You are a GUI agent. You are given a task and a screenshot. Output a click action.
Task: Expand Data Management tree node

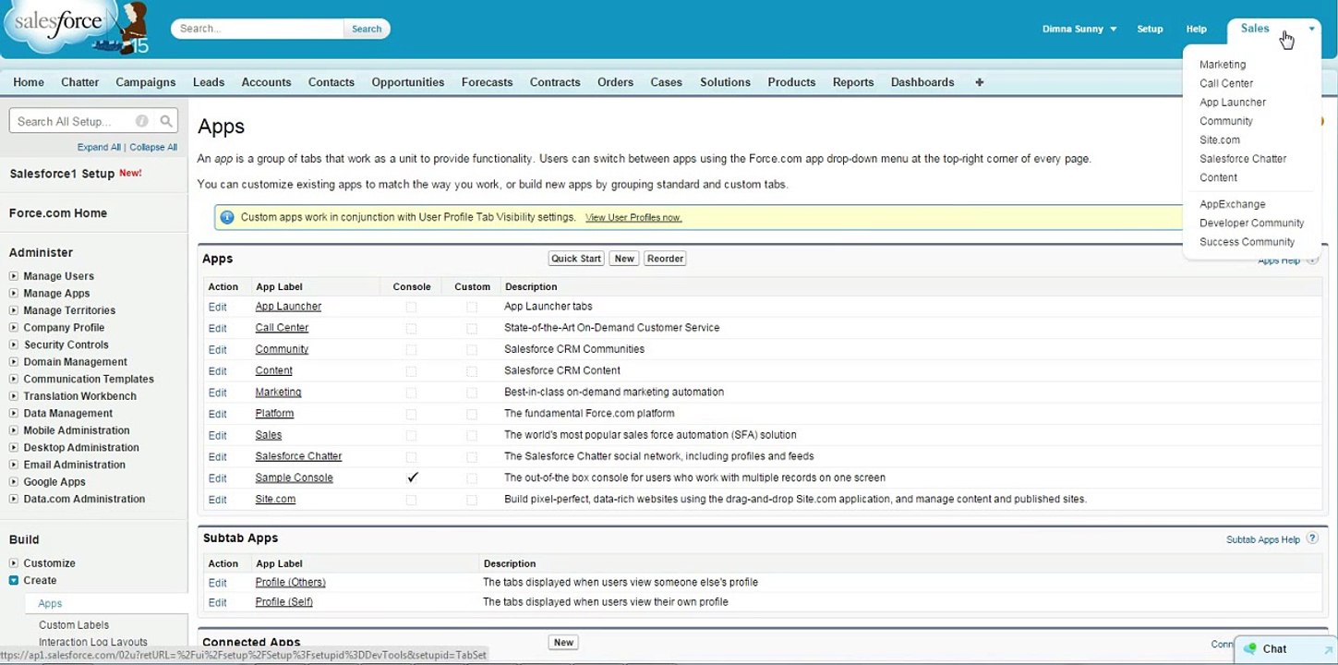[x=14, y=414]
